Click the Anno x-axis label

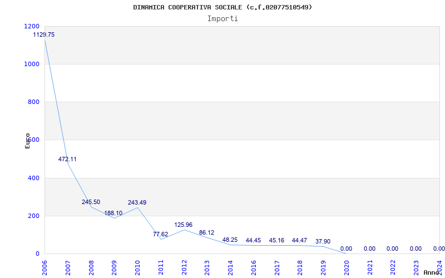point(432,272)
